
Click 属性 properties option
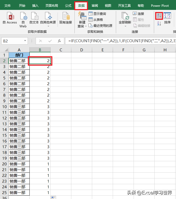tap(138, 20)
